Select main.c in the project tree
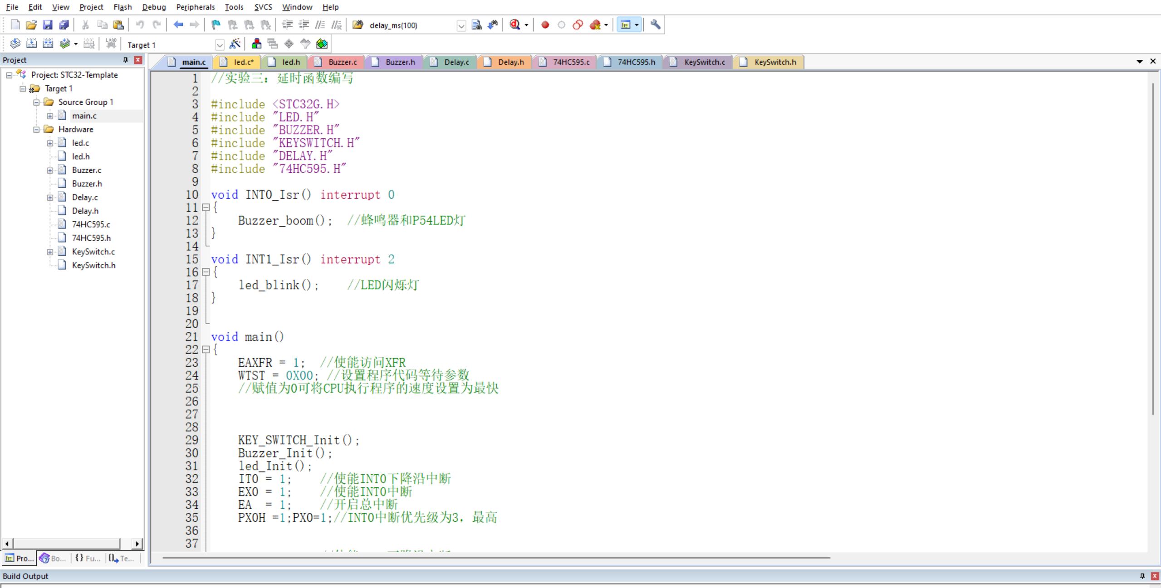Screen dimensions: 1161x588 [x=84, y=116]
